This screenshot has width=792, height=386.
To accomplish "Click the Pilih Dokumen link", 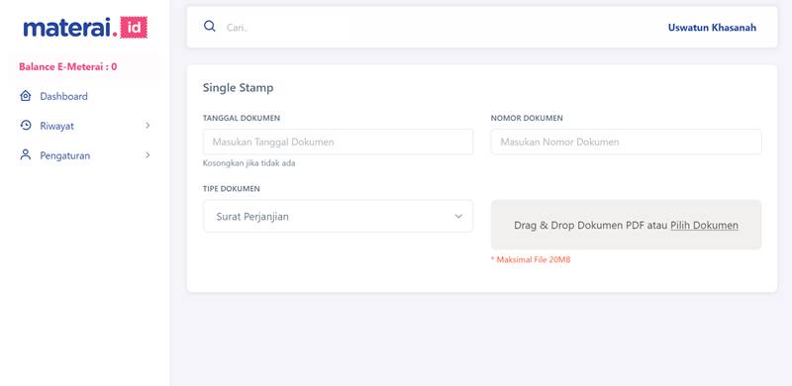I will coord(704,226).
